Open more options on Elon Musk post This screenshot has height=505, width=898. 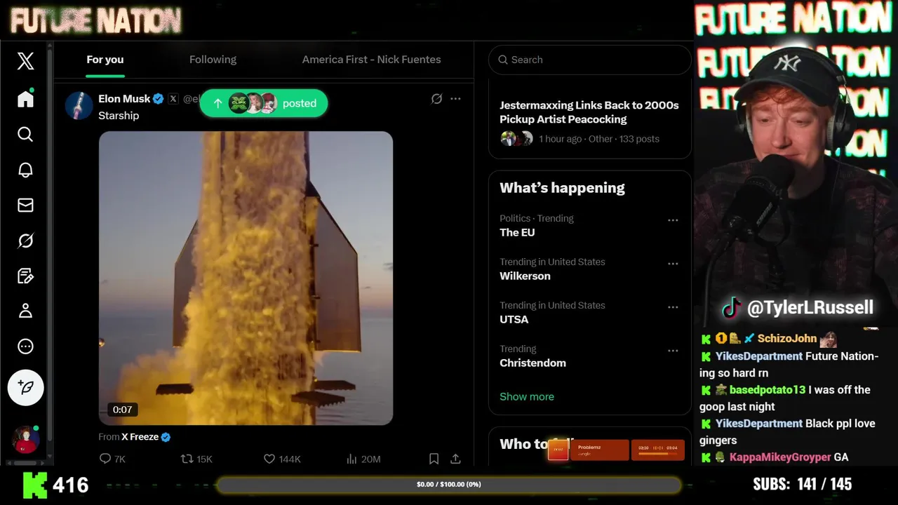[x=455, y=99]
